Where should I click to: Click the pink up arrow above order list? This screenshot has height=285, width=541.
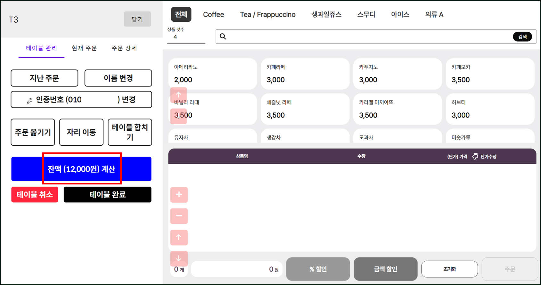click(179, 237)
